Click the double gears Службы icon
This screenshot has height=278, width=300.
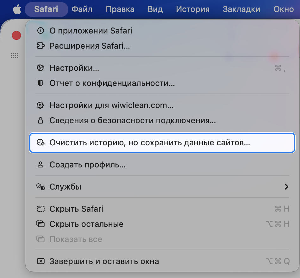pyautogui.click(x=41, y=187)
